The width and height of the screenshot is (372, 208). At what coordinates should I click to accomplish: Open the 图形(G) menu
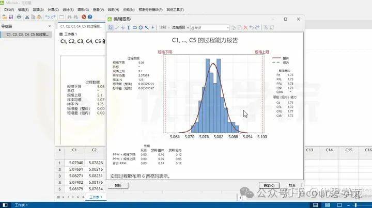[x=83, y=9]
